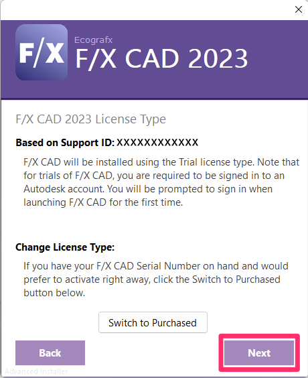Close the installer with the X icon
Image resolution: width=308 pixels, height=378 pixels.
299,9
